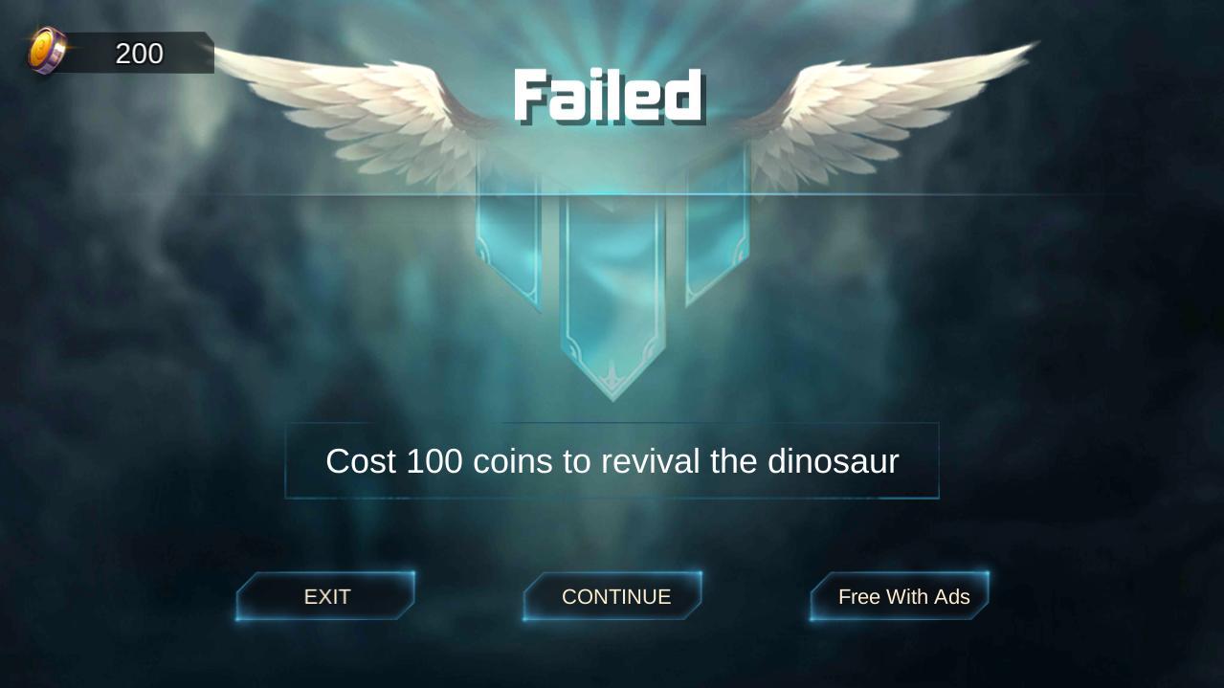Viewport: 1224px width, 688px height.
Task: Click the word "Cost" in the message
Action: click(x=361, y=461)
